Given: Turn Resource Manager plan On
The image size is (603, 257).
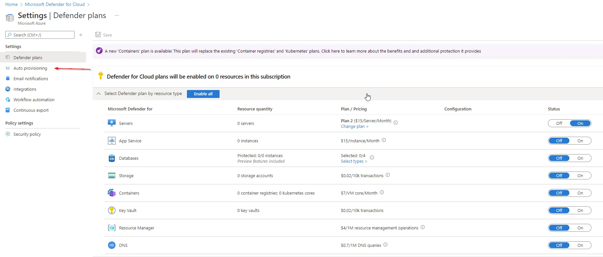Looking at the screenshot, I should click(x=580, y=228).
